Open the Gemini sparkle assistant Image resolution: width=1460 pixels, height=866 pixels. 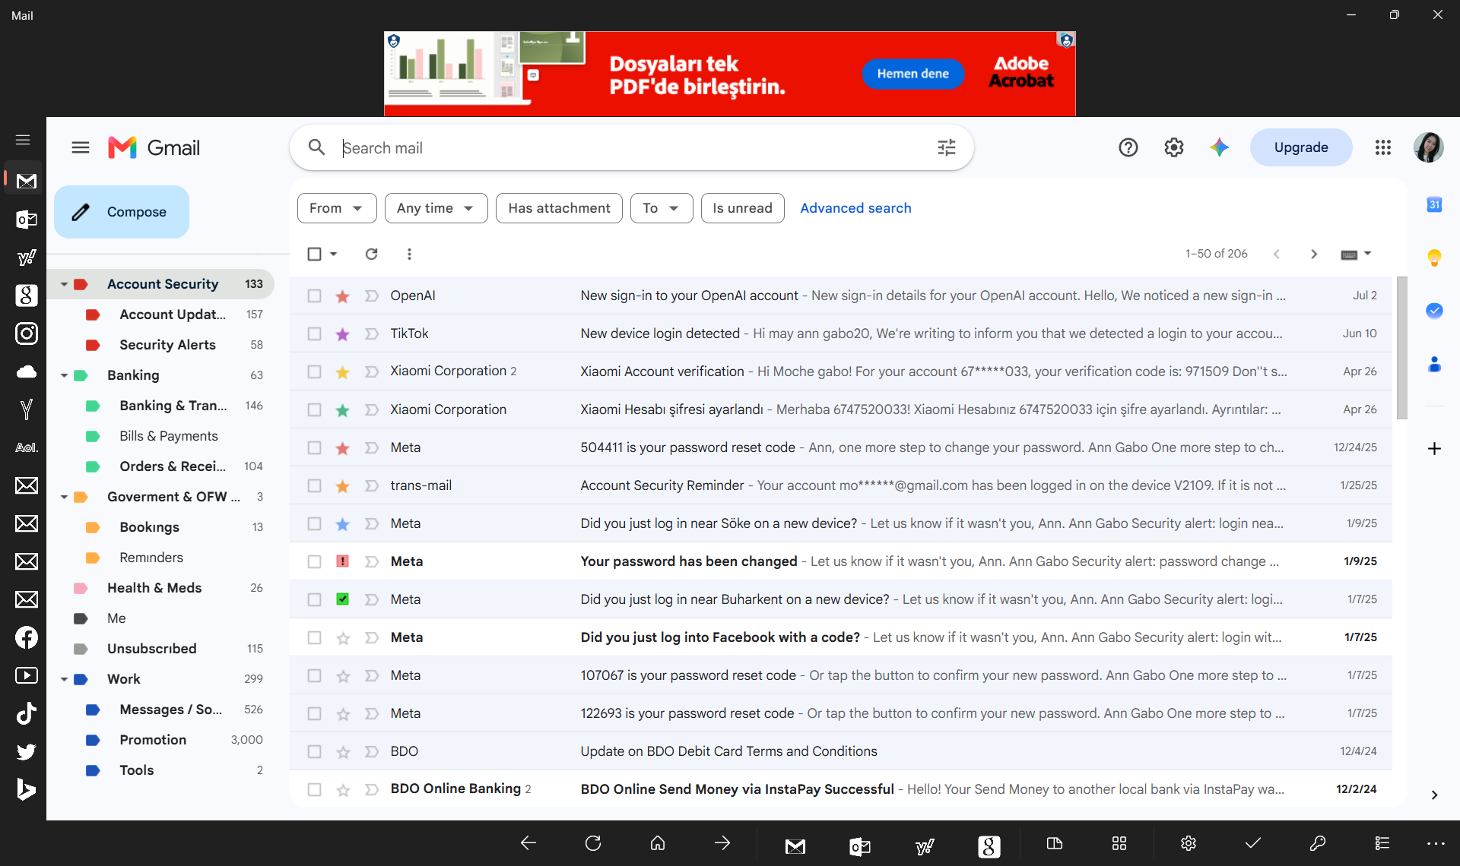click(x=1220, y=147)
